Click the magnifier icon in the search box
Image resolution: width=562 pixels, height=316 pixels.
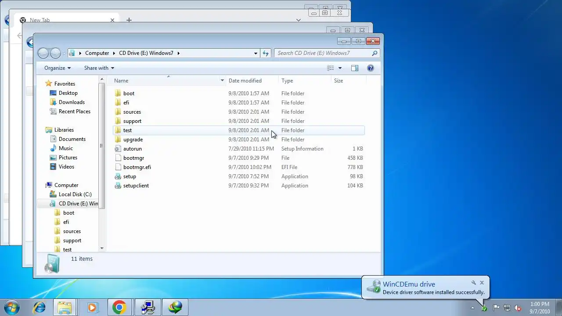[375, 53]
